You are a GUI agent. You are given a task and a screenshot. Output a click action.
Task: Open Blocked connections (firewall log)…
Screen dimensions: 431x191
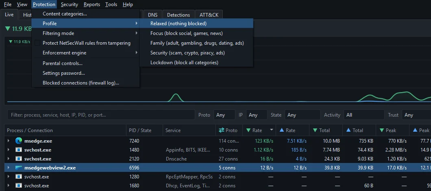tap(85, 83)
